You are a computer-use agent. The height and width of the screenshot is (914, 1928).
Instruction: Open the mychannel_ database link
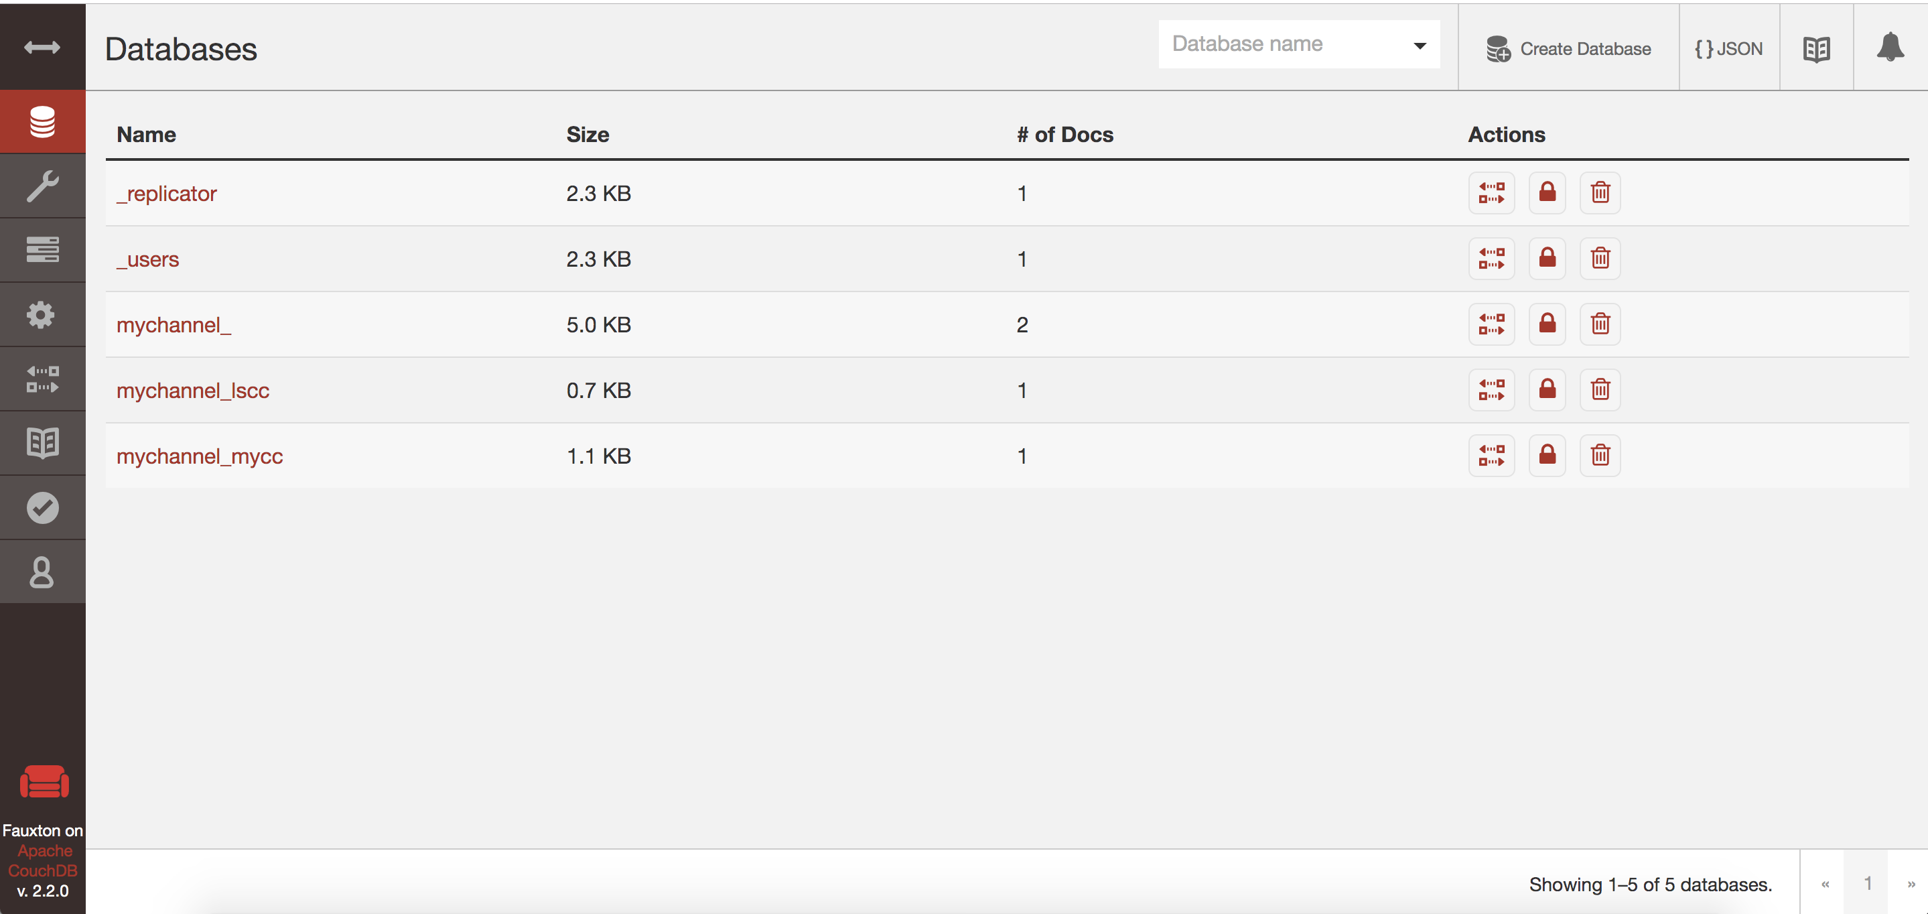coord(174,325)
